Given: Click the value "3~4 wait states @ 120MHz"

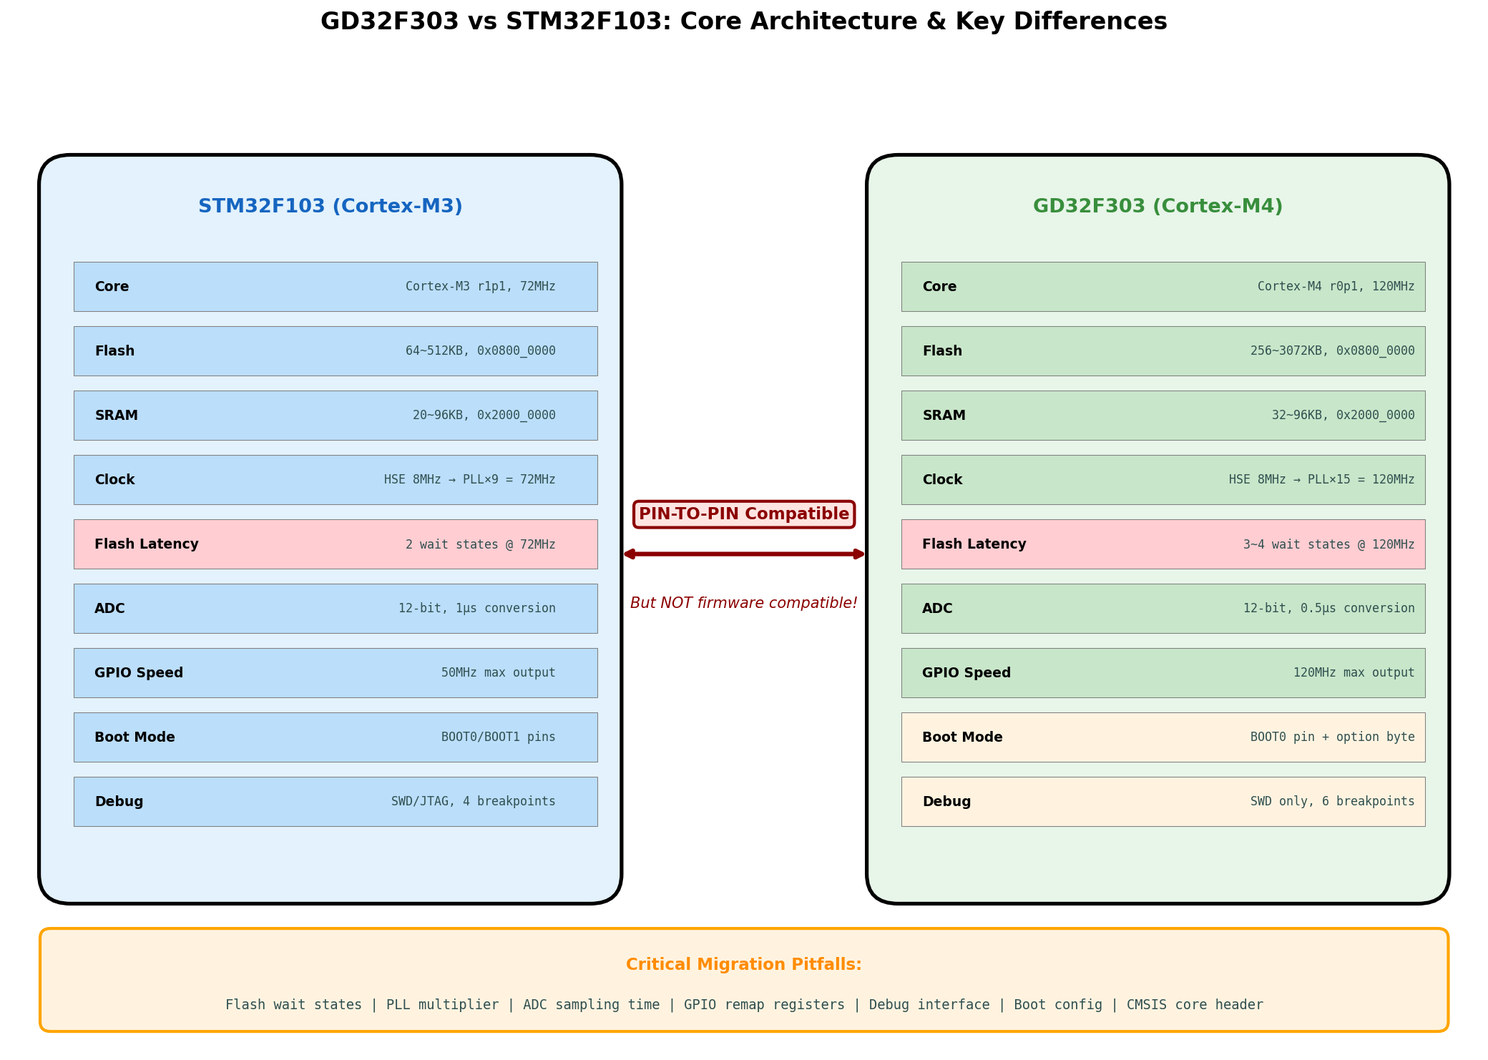Looking at the screenshot, I should pyautogui.click(x=1329, y=544).
